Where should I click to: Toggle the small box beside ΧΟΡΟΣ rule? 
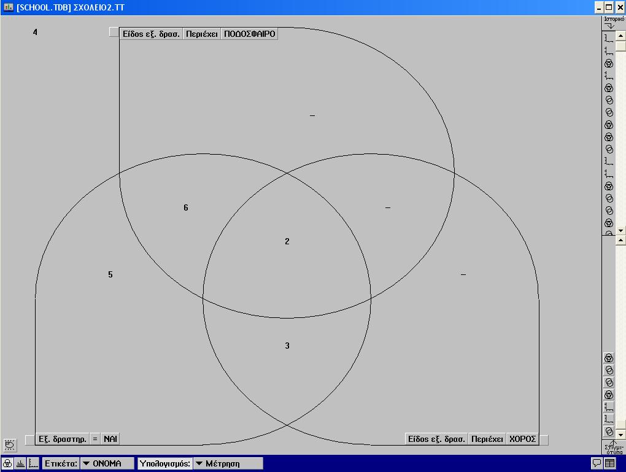[544, 439]
